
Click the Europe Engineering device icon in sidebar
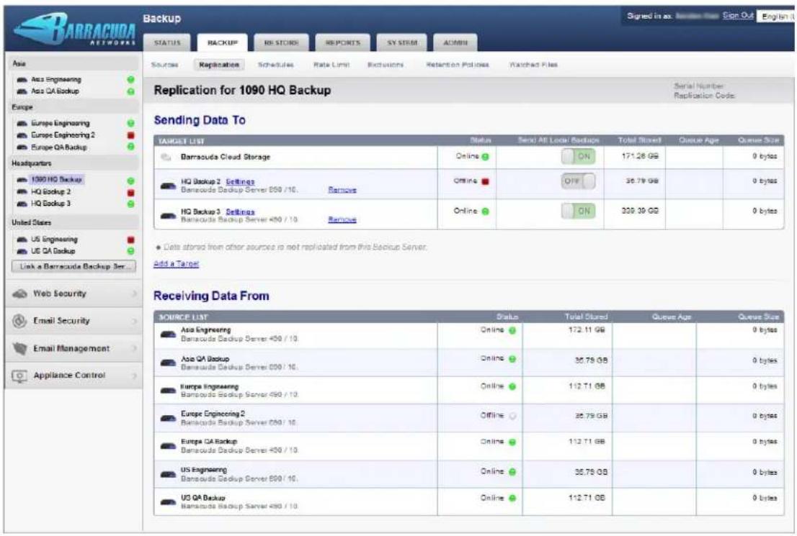pos(22,123)
